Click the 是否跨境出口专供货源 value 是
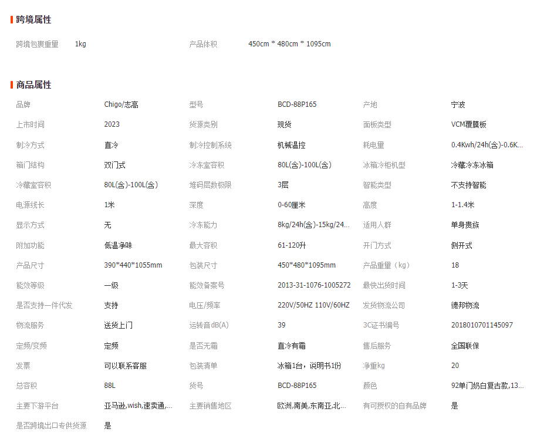The width and height of the screenshot is (537, 439). 107,426
